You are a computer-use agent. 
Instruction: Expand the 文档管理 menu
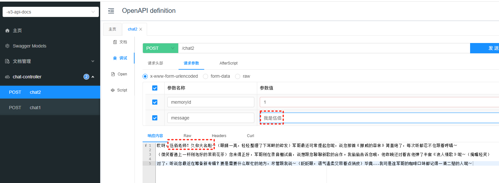pos(93,61)
